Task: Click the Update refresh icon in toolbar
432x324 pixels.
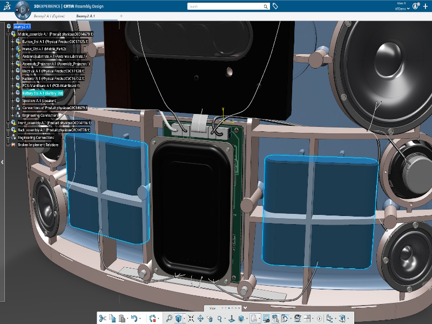Action: point(152,319)
